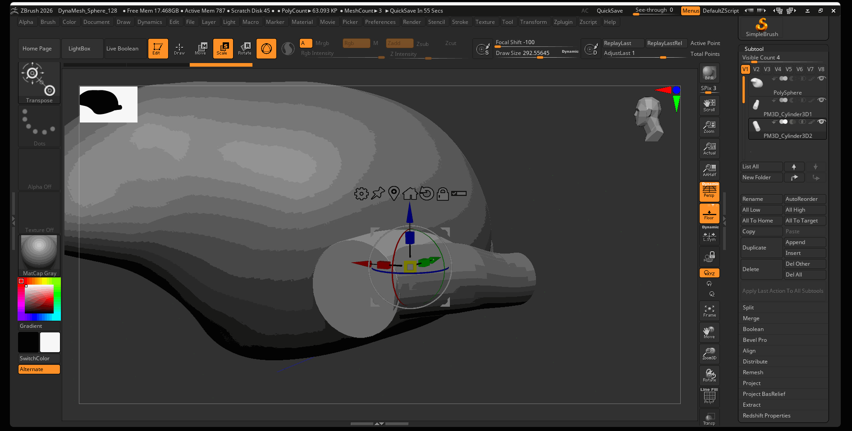
Task: Hide the PolySphere subtool eye icon
Action: pyautogui.click(x=822, y=78)
